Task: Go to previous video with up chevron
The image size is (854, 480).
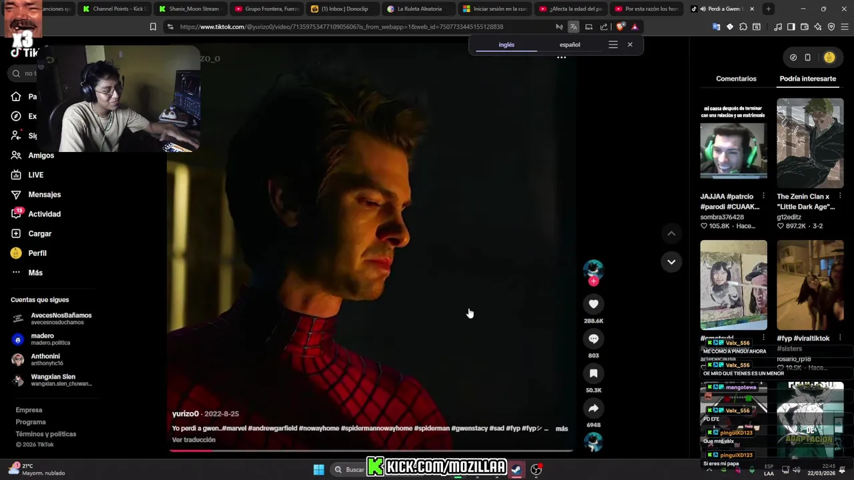Action: (x=671, y=233)
